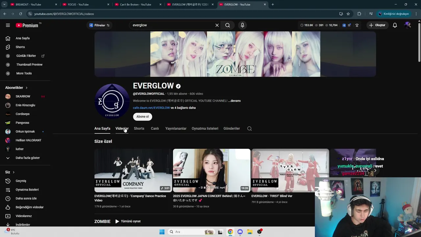Open the Gönderiler tab
Screen dimensions: 421x237
pyautogui.click(x=232, y=129)
